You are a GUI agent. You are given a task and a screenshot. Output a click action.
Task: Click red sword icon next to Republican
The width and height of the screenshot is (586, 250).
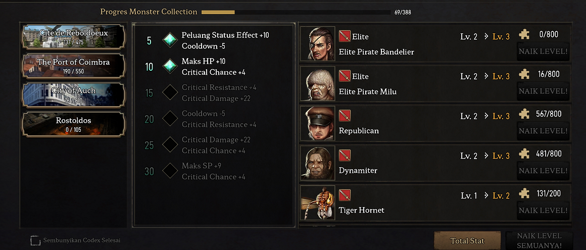coord(345,116)
